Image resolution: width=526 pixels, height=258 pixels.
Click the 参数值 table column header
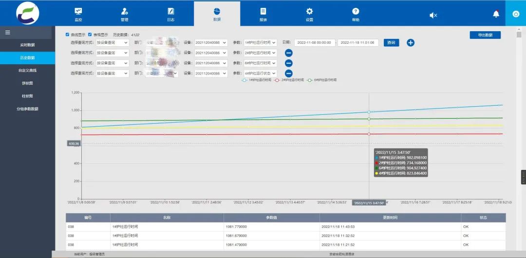point(272,218)
